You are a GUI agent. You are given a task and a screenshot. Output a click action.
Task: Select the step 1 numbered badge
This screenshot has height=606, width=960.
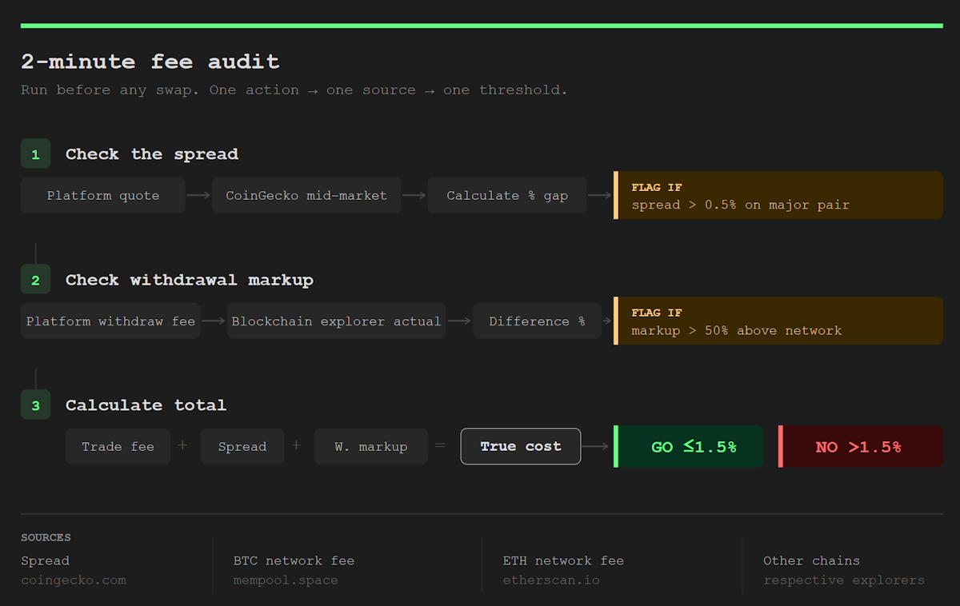coord(35,153)
